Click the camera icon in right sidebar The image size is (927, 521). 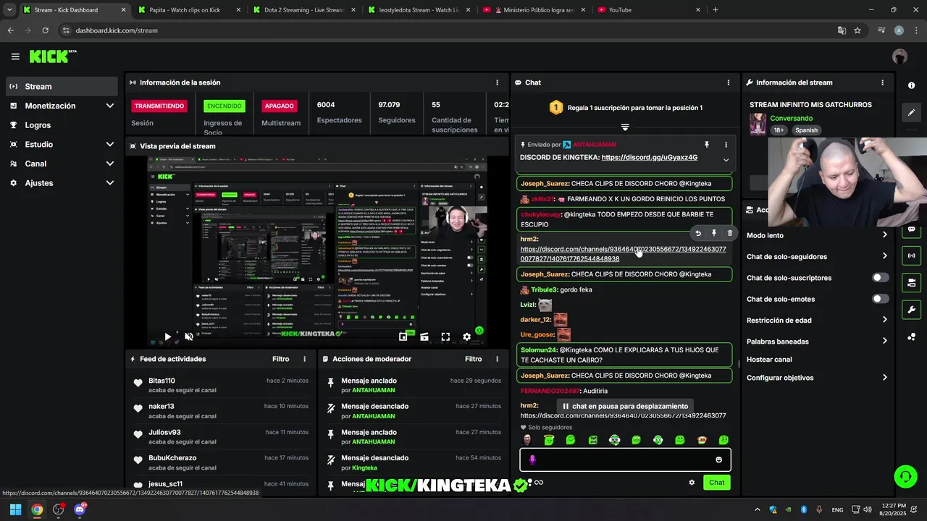click(x=911, y=282)
